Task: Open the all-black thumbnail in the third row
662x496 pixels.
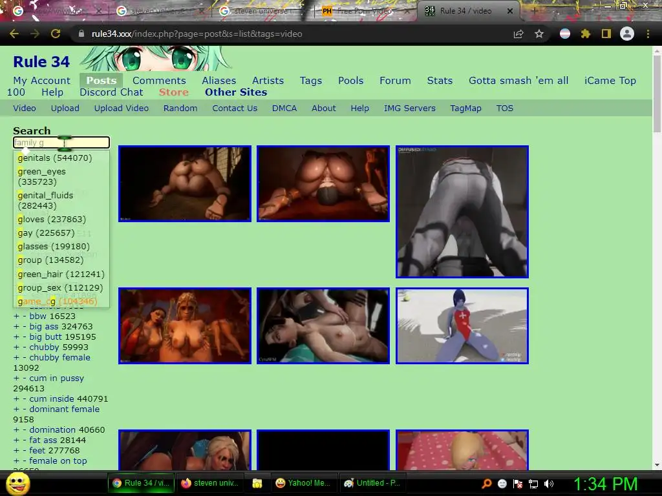Action: coord(323,449)
